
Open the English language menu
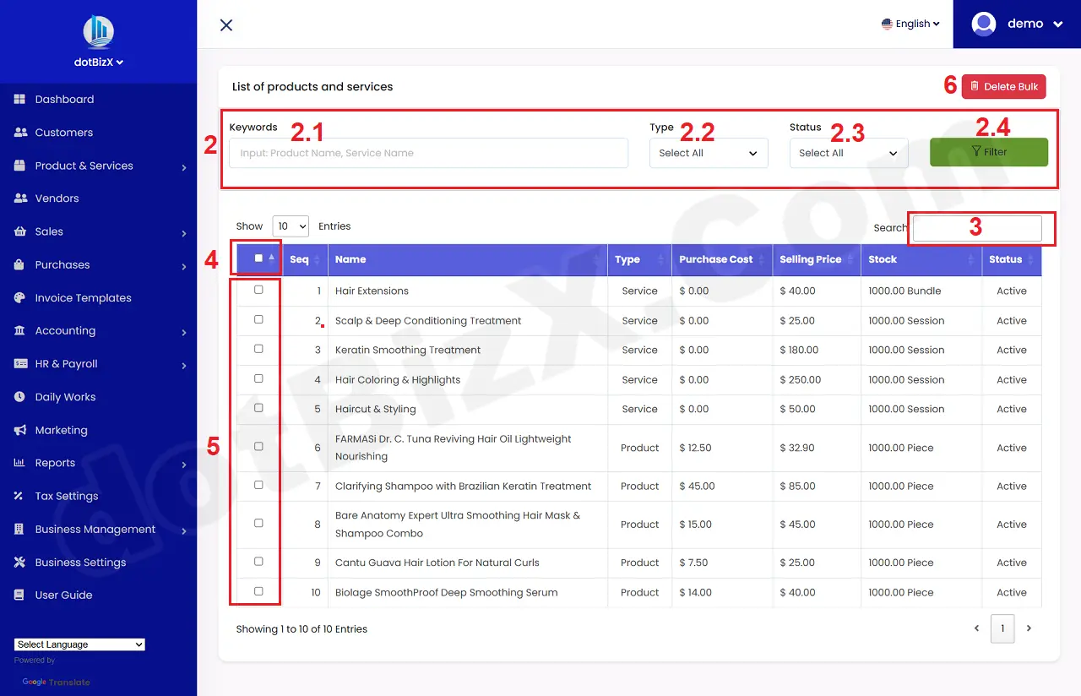pos(910,24)
